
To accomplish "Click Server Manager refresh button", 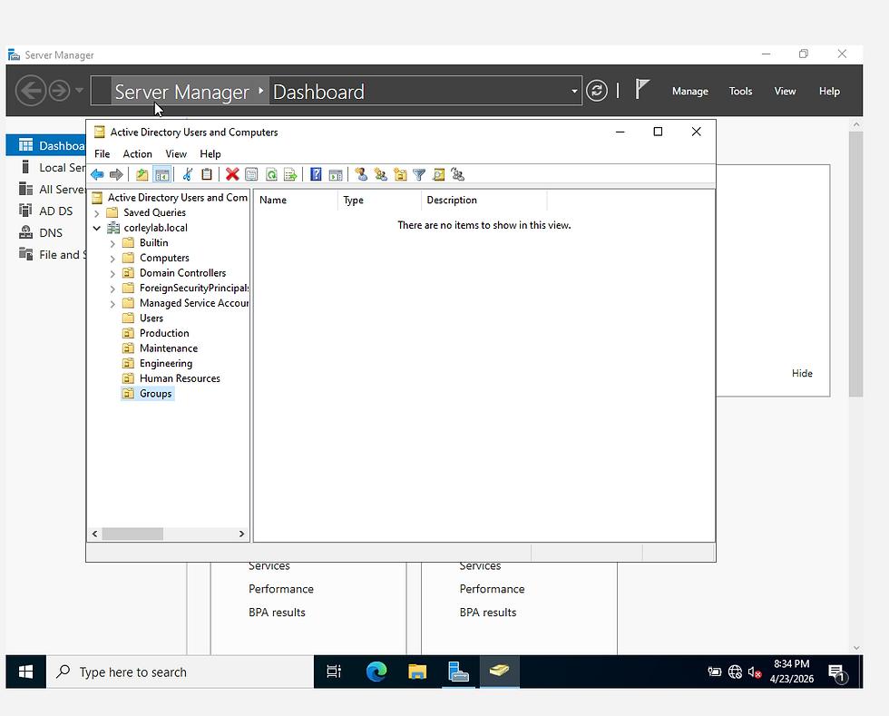I will click(x=597, y=91).
